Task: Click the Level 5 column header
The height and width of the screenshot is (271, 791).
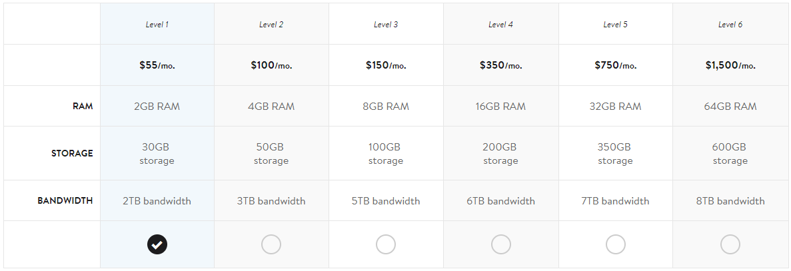Action: [616, 25]
